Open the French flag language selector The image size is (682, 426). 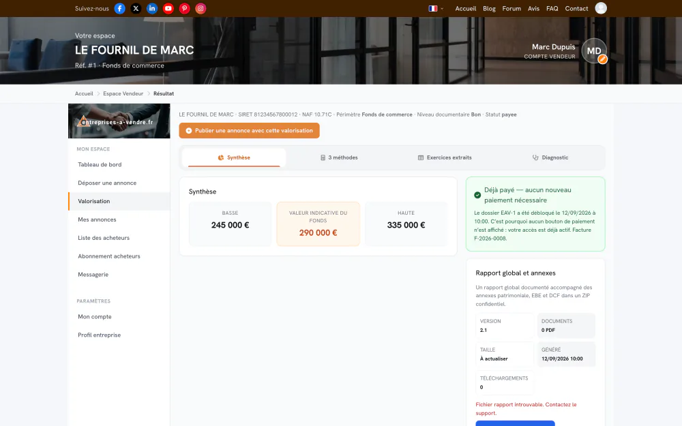(436, 8)
